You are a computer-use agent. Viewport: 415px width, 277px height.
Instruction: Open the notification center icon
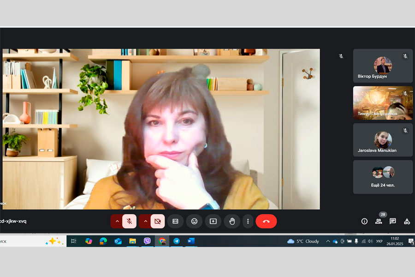pos(411,241)
